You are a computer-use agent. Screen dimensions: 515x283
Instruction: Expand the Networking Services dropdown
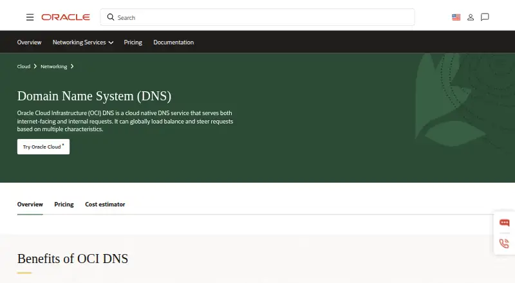click(83, 42)
